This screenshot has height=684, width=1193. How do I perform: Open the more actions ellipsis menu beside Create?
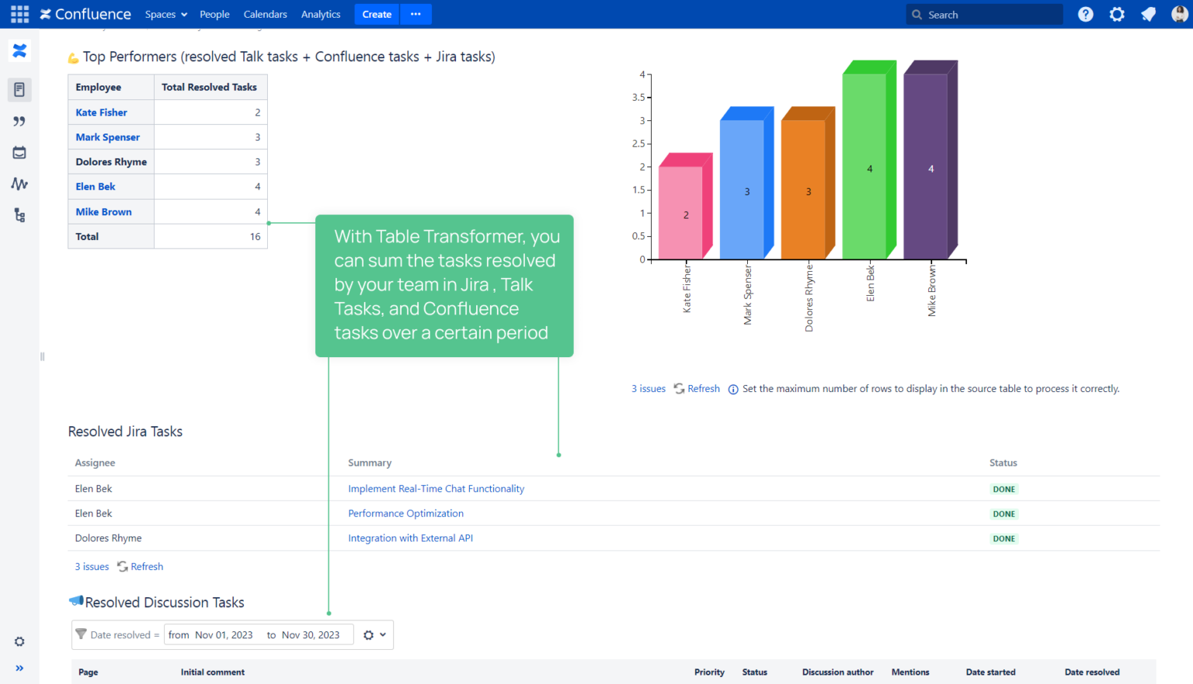pyautogui.click(x=416, y=14)
